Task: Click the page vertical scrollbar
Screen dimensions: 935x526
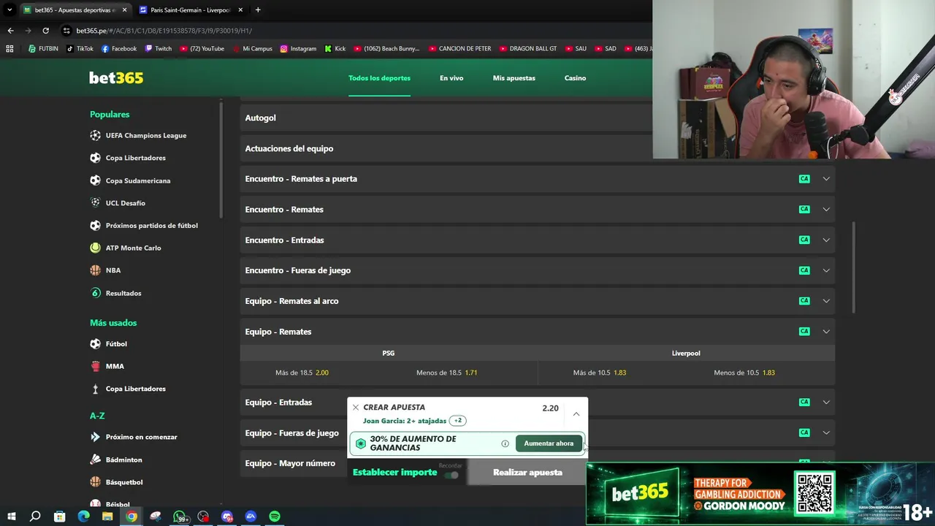Action: coord(852,267)
